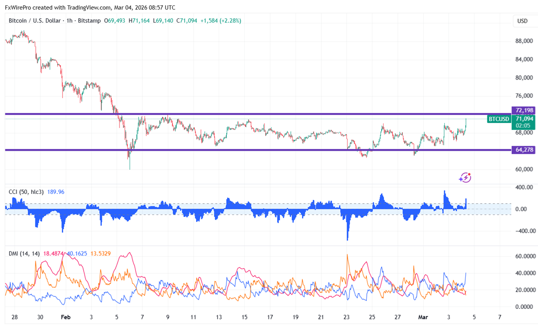The width and height of the screenshot is (538, 329).
Task: Select the 71,094 current price label
Action: (x=524, y=119)
